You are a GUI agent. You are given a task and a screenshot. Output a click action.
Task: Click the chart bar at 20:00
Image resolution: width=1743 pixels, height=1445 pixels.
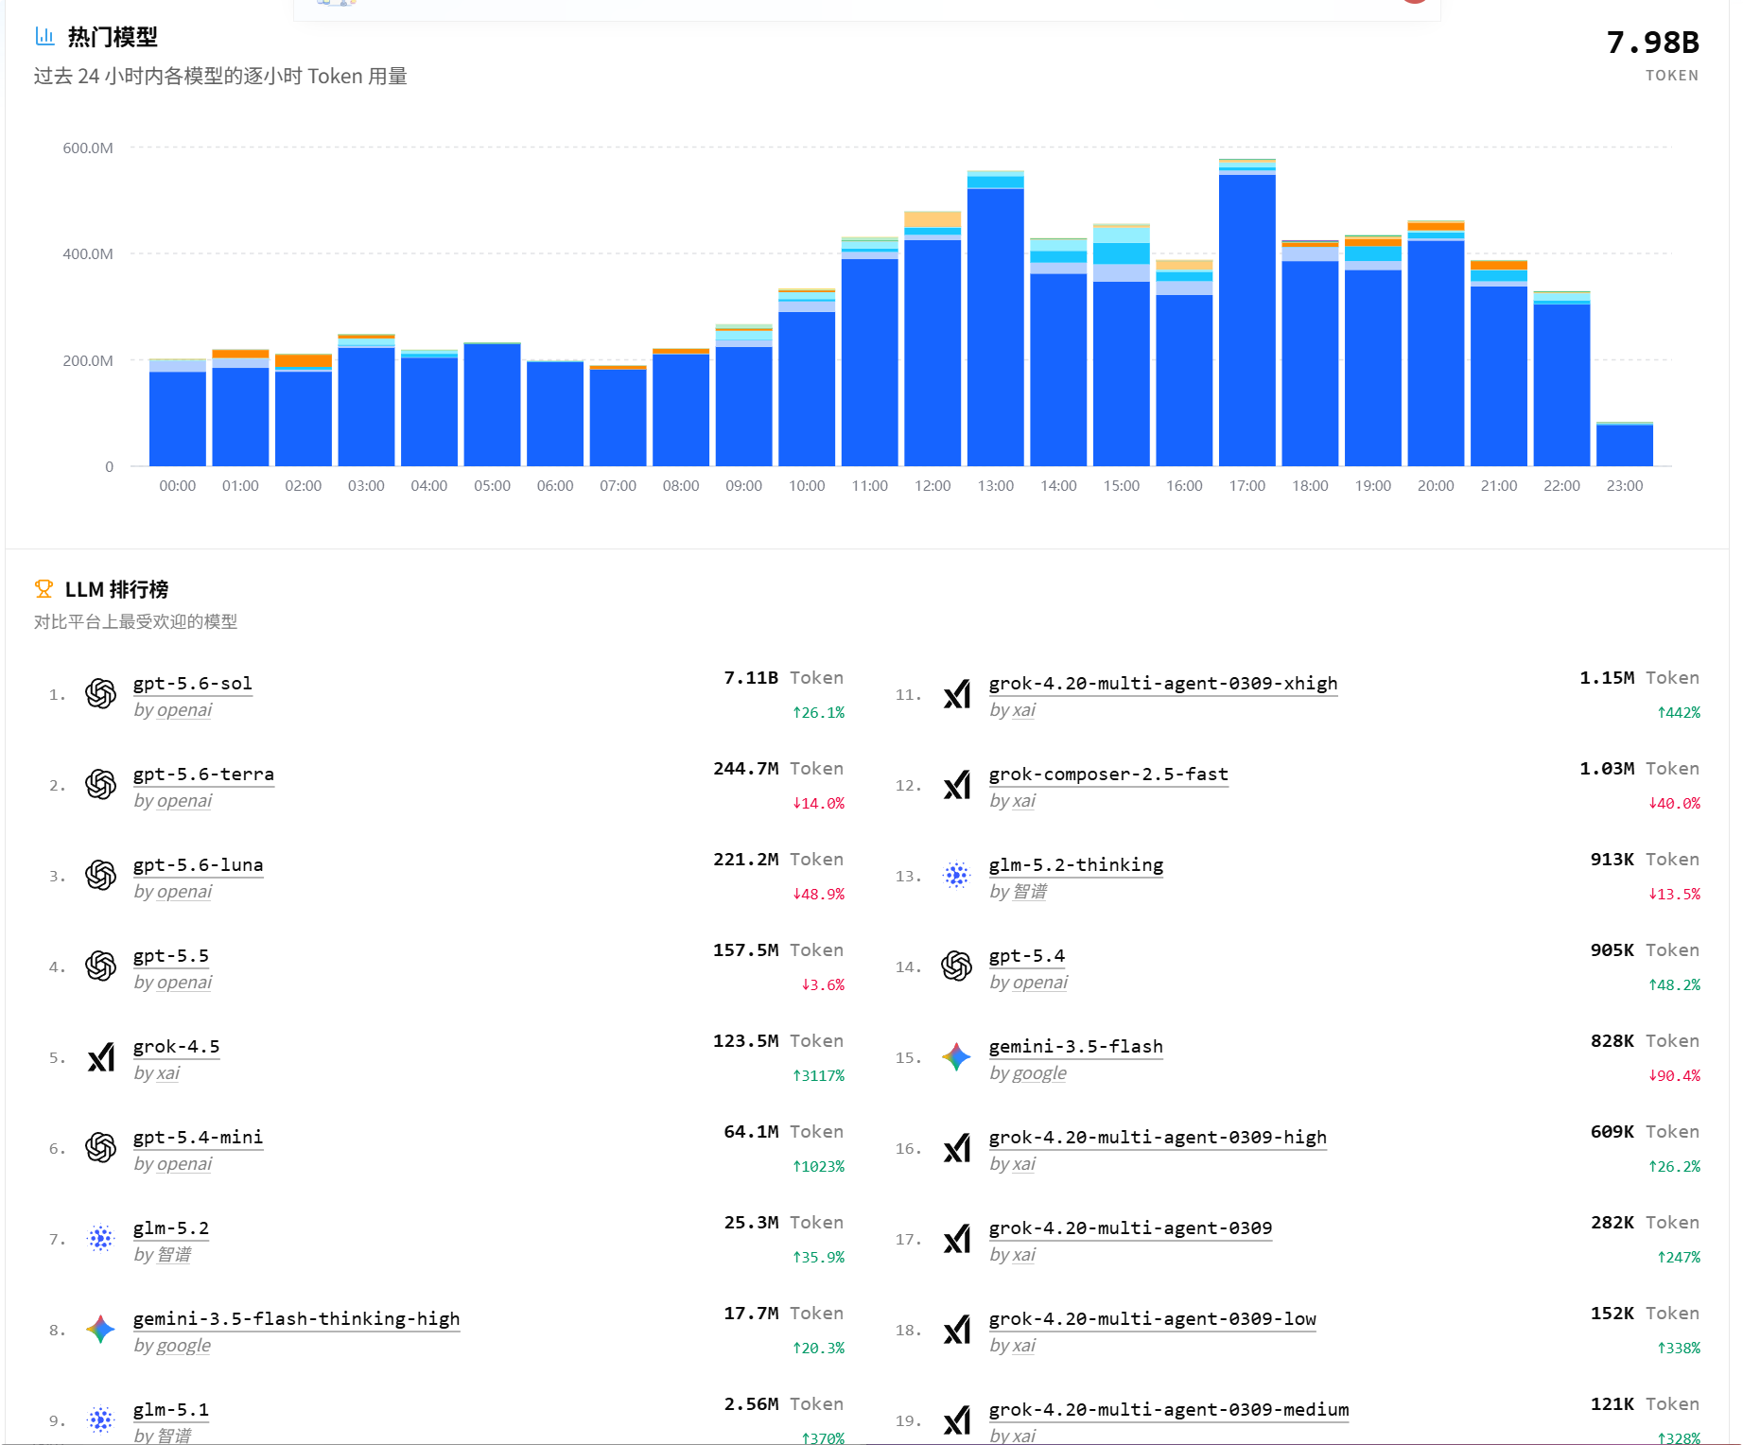(x=1436, y=343)
